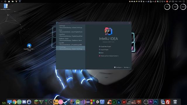The width and height of the screenshot is (187, 105).
Task: Click the red tray icon in top bar
Action: tap(167, 1)
